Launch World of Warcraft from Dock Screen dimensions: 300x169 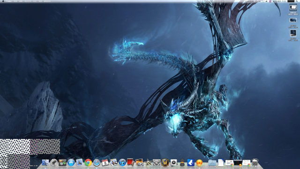pos(165,162)
